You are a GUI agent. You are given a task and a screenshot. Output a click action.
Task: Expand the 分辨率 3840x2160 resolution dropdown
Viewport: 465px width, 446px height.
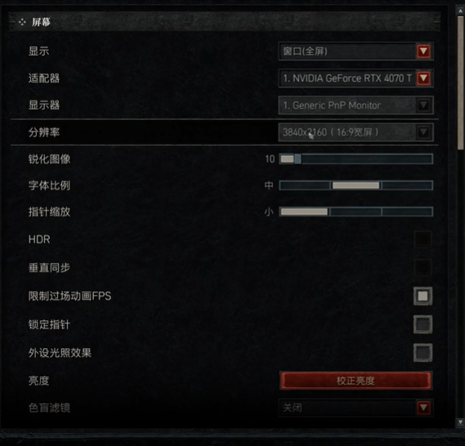tap(423, 132)
